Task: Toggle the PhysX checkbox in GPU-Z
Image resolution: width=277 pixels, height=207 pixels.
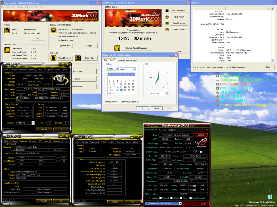Action: [181, 198]
